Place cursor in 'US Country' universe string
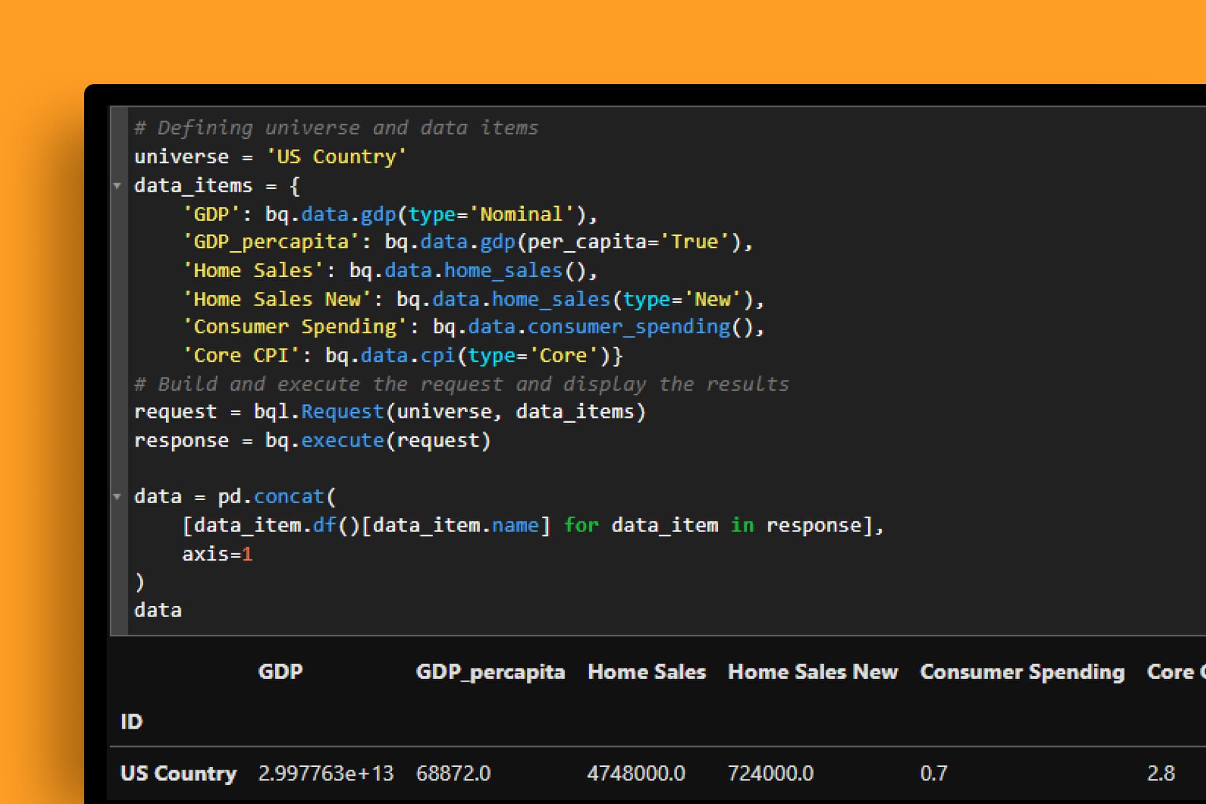This screenshot has width=1206, height=804. 337,156
